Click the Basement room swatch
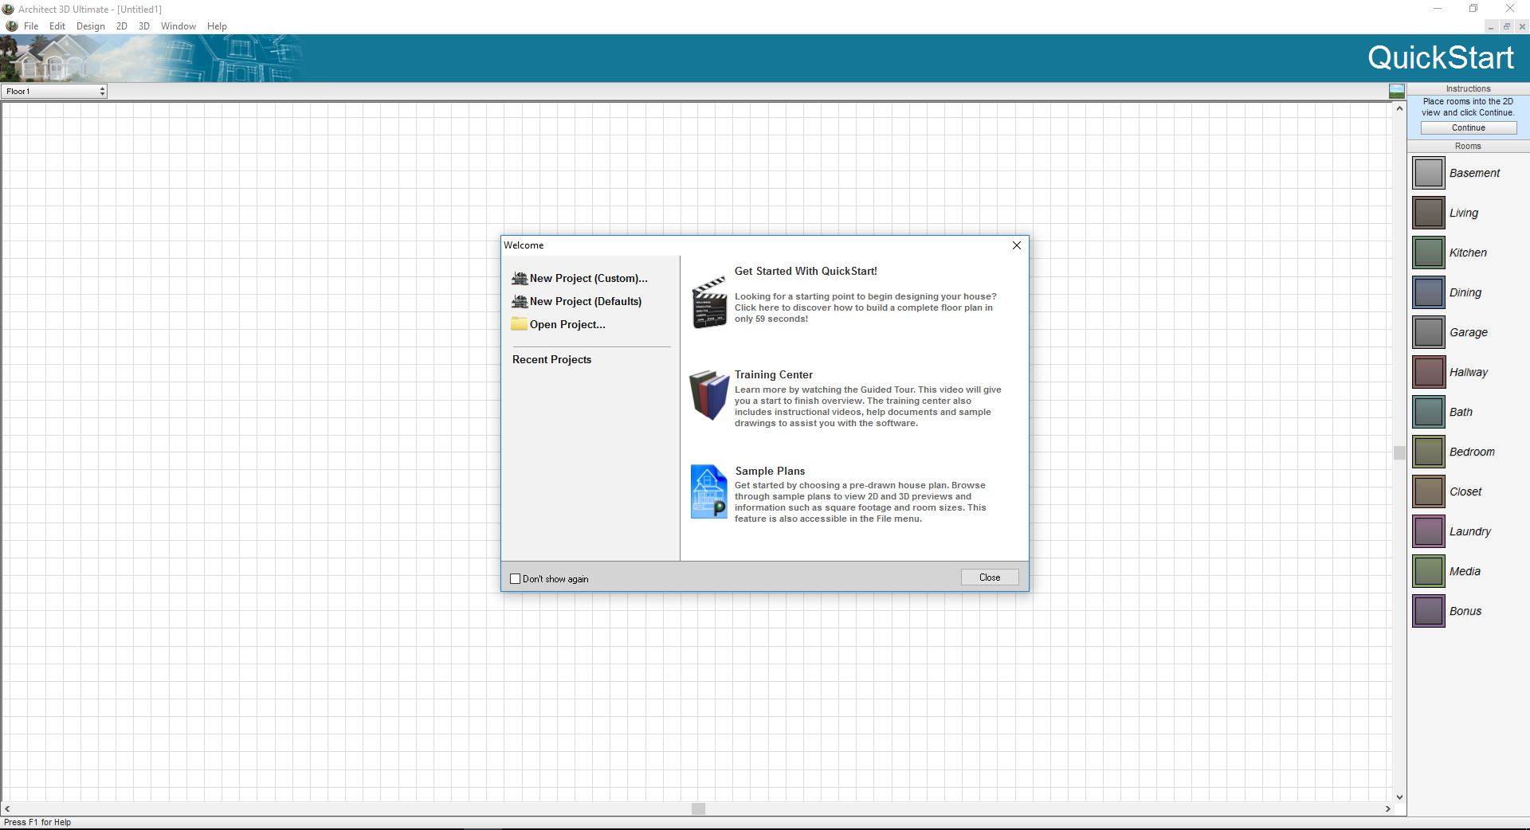This screenshot has height=830, width=1530. [1428, 173]
